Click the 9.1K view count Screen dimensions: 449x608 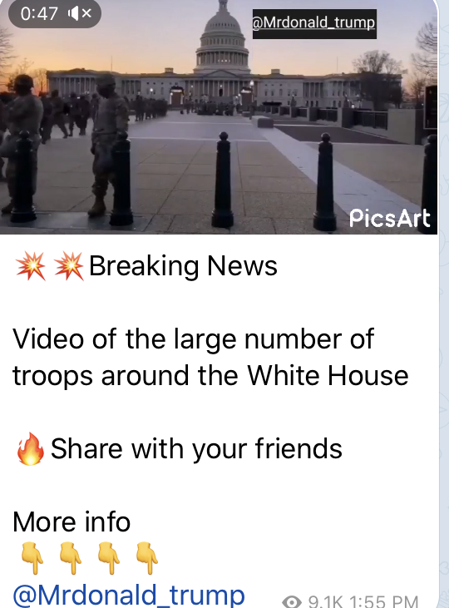tap(326, 602)
